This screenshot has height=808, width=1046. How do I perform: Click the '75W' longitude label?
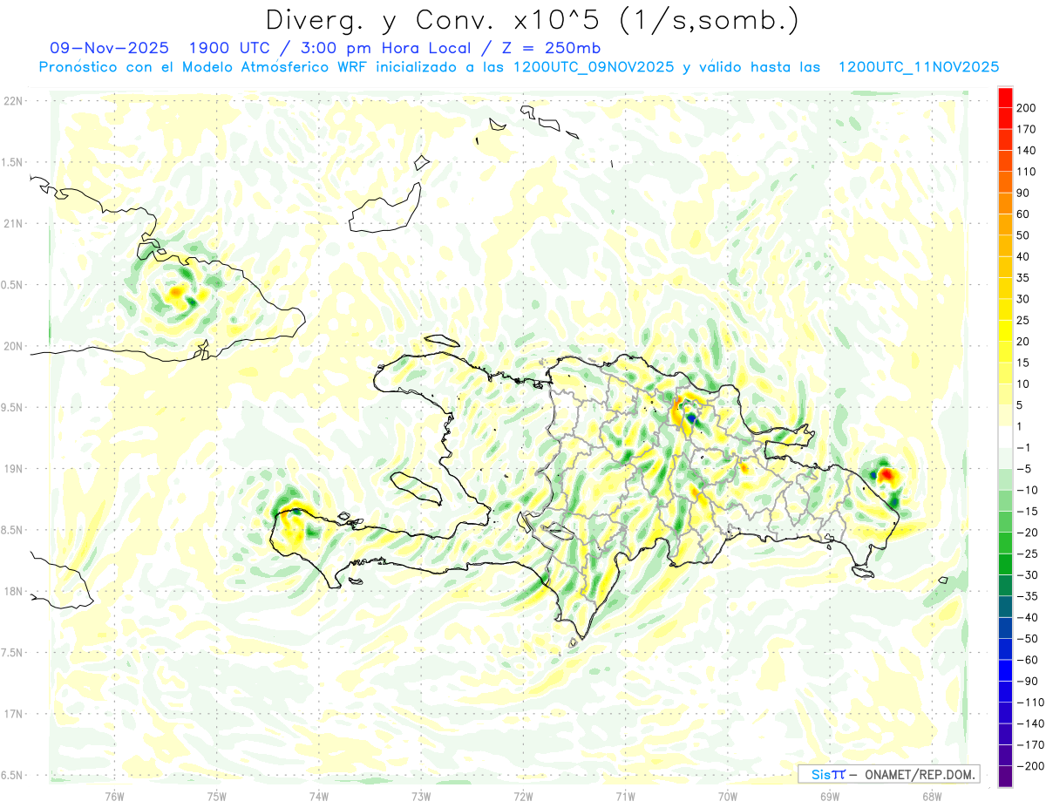click(216, 796)
